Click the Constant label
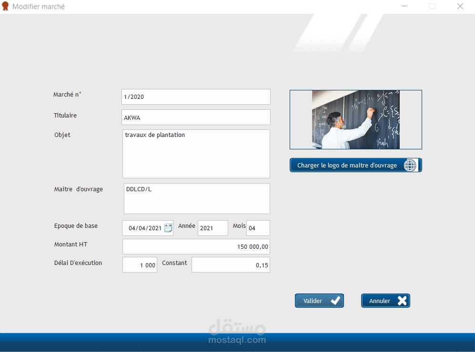Viewport: 475px width, 352px height. (x=174, y=263)
